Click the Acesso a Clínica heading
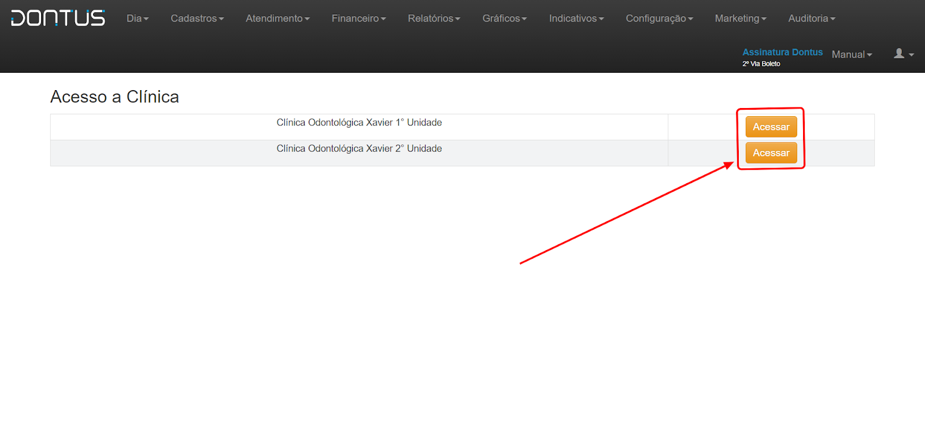 [x=114, y=96]
